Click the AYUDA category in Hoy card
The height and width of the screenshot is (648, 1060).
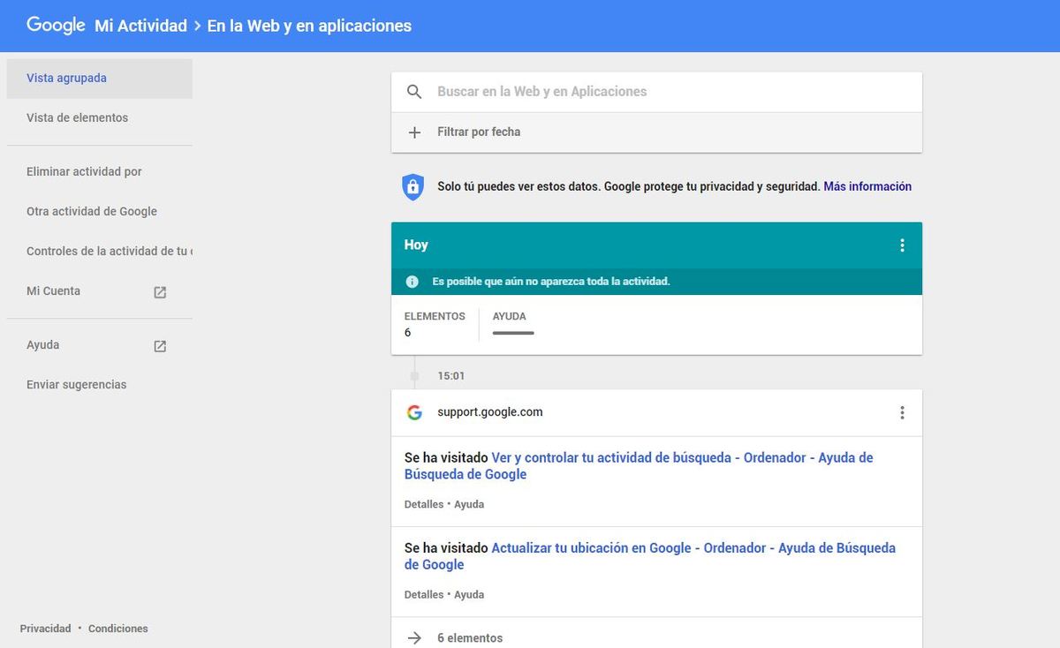pos(513,324)
